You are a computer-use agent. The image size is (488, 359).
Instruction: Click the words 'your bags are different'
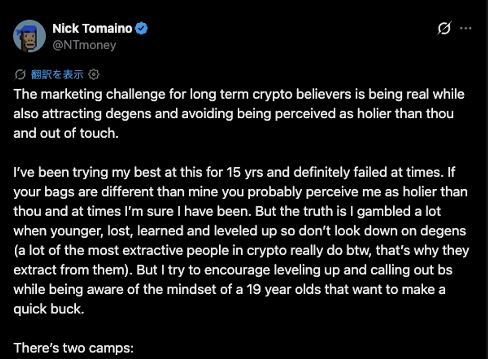pyautogui.click(x=83, y=192)
